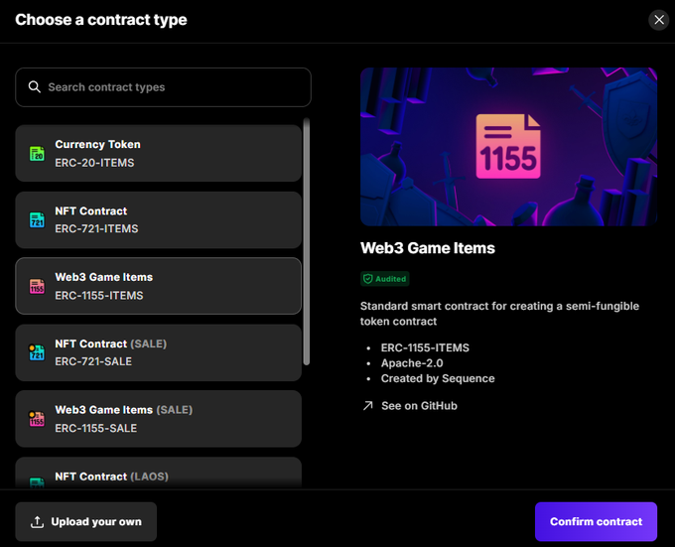The image size is (675, 547).
Task: Choose the Web3 Game Items (SALE) card
Action: pos(159,419)
